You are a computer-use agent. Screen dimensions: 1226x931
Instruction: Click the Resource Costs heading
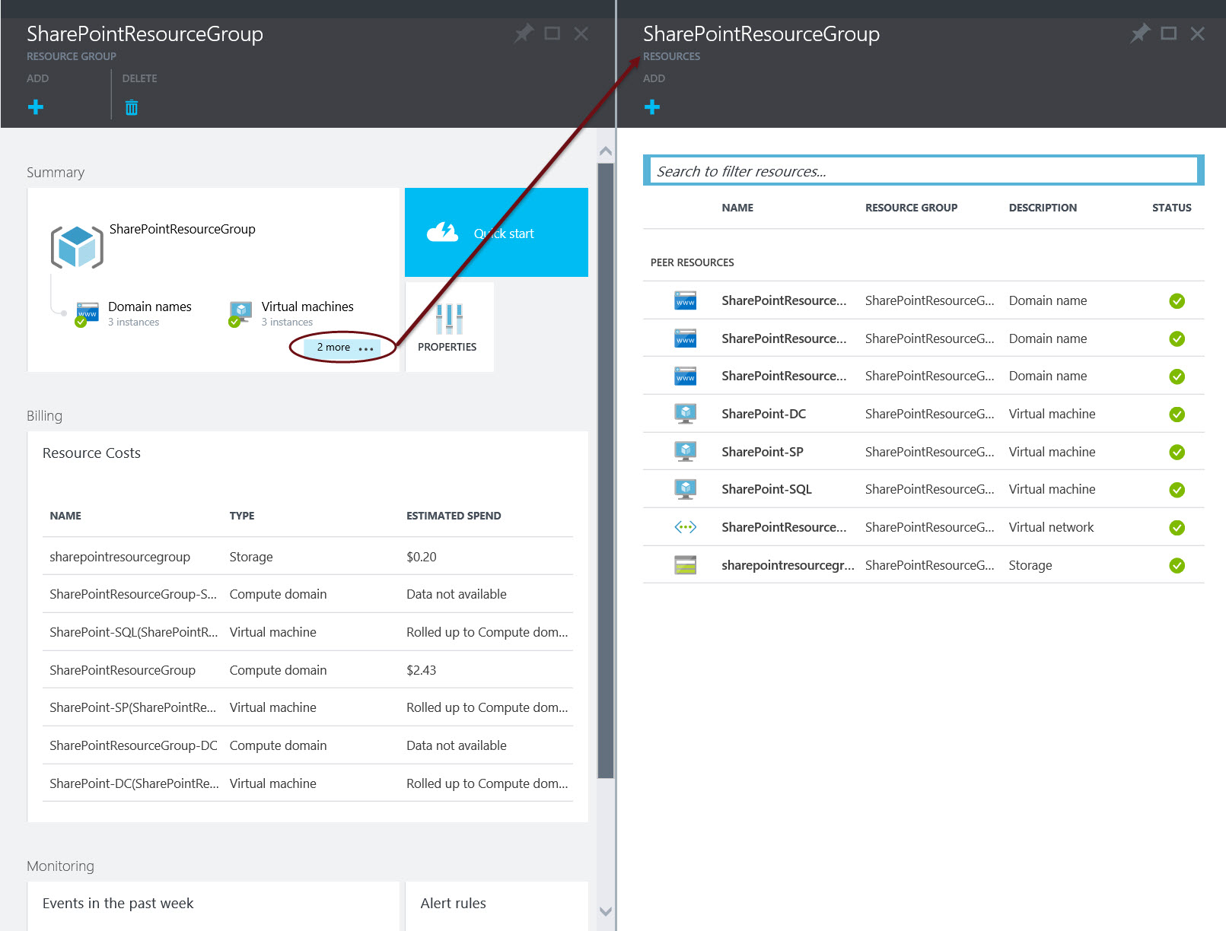point(91,453)
